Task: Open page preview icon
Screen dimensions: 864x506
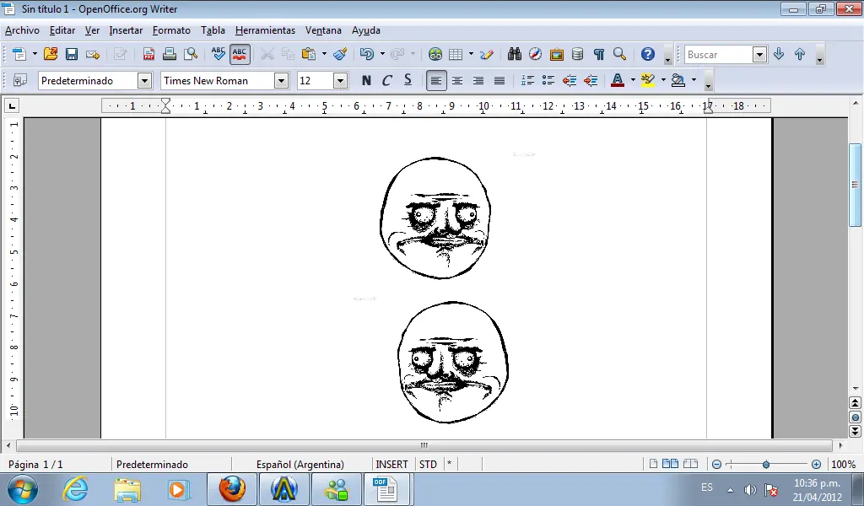Action: (x=191, y=54)
